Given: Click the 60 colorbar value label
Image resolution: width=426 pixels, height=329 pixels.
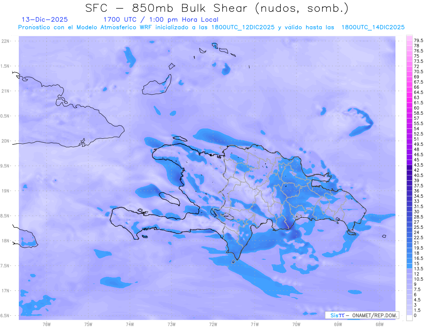Looking at the screenshot, I should click(x=416, y=108).
